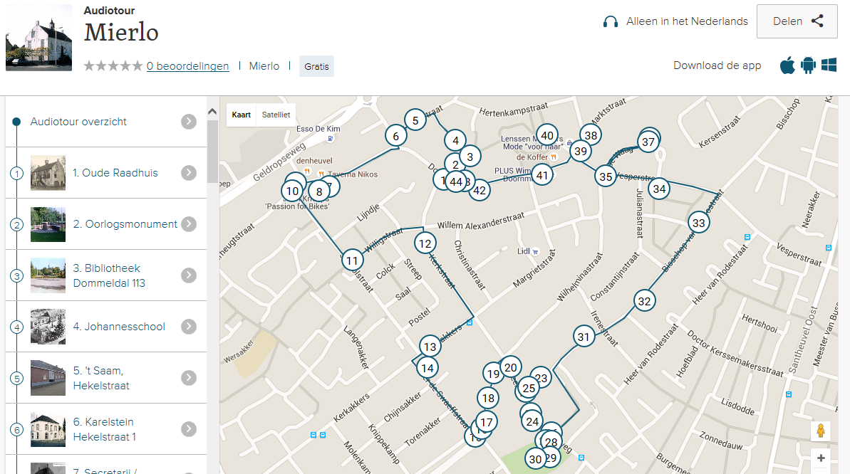Click map marker 14
850x474 pixels.
(427, 369)
